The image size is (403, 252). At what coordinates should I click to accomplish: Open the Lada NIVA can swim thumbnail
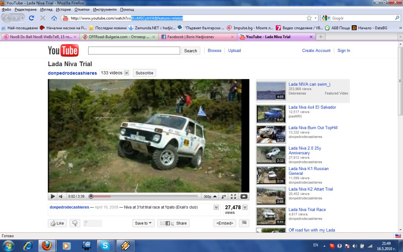271,91
